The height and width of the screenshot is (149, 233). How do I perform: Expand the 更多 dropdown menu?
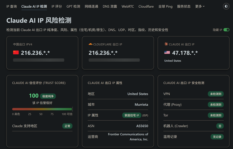[x=200, y=7]
